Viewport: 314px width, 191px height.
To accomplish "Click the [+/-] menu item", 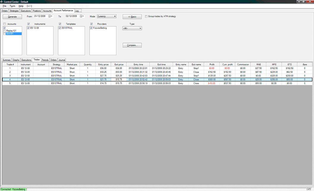I will pyautogui.click(x=29, y=6).
